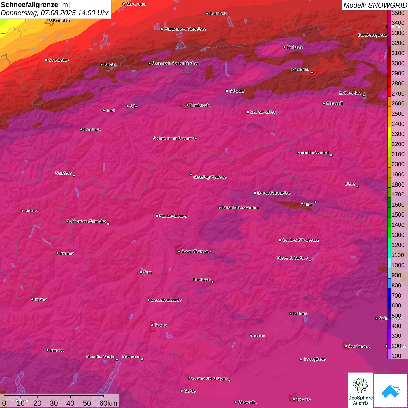408x408 pixels.
Task: Click the Schongau label
Action: pos(136,4)
